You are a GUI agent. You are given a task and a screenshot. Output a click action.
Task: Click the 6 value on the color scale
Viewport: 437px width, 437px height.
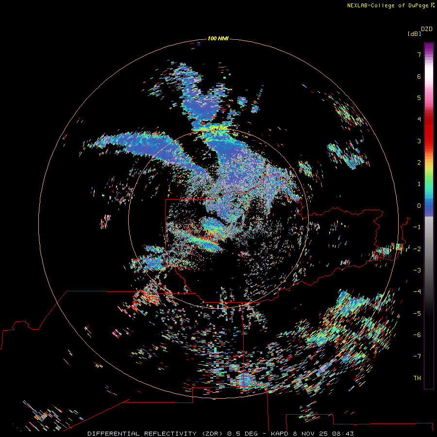[419, 76]
